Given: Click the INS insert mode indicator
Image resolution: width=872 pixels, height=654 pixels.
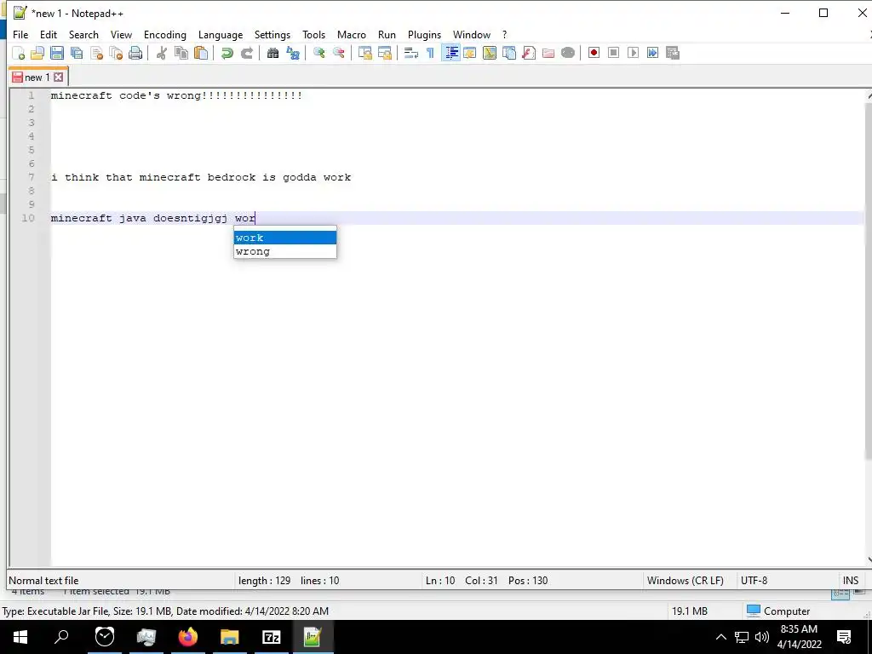Looking at the screenshot, I should tap(851, 581).
